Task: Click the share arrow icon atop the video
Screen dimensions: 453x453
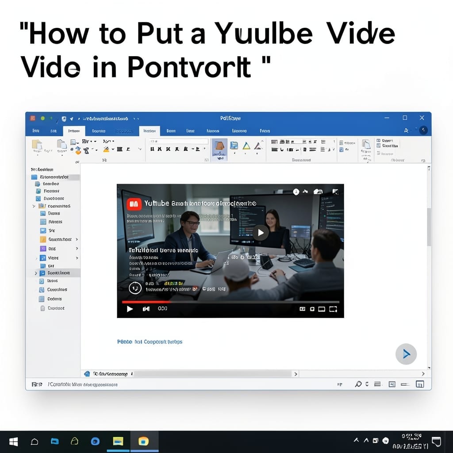Action: [x=305, y=191]
